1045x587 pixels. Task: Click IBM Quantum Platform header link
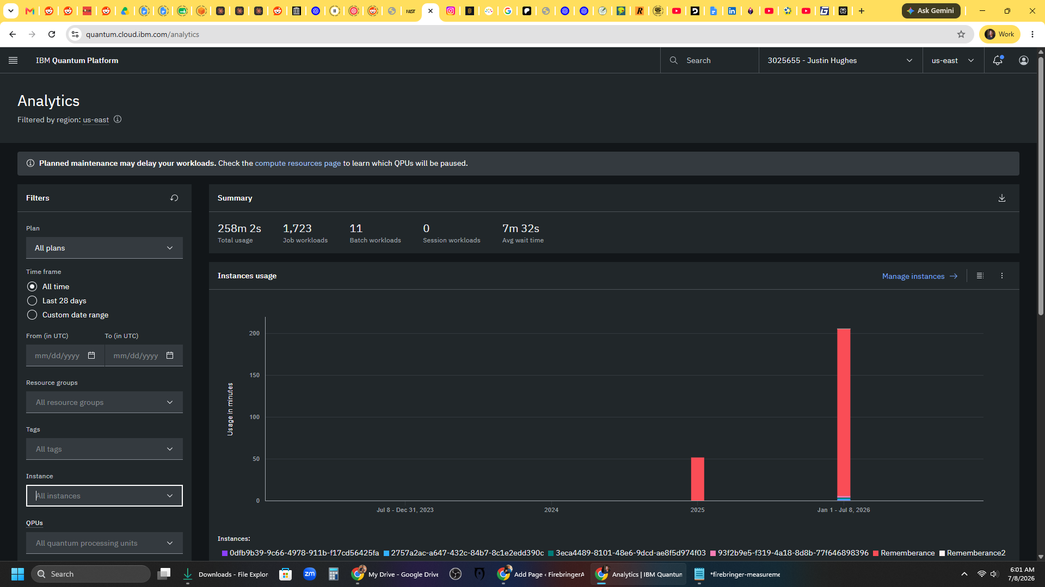pyautogui.click(x=77, y=60)
